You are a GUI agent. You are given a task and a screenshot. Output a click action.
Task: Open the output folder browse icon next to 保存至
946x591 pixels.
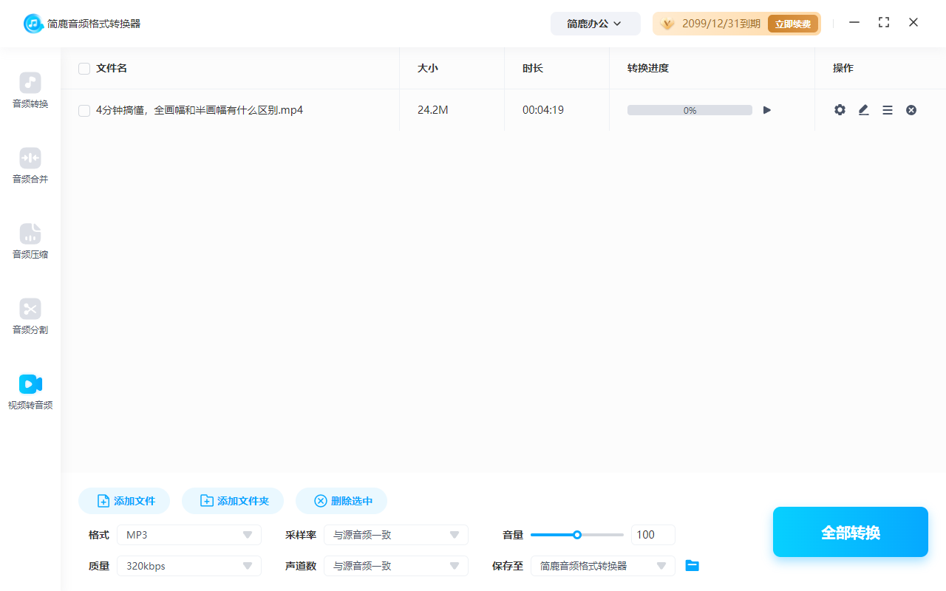pos(692,565)
